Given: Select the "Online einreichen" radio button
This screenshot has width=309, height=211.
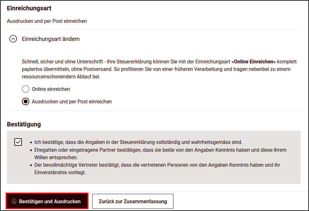Looking at the screenshot, I should click(26, 89).
